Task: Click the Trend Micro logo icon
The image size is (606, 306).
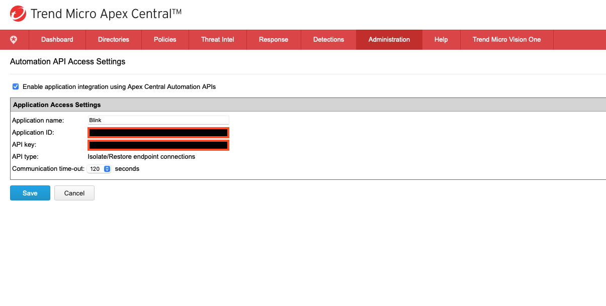Action: pos(18,14)
